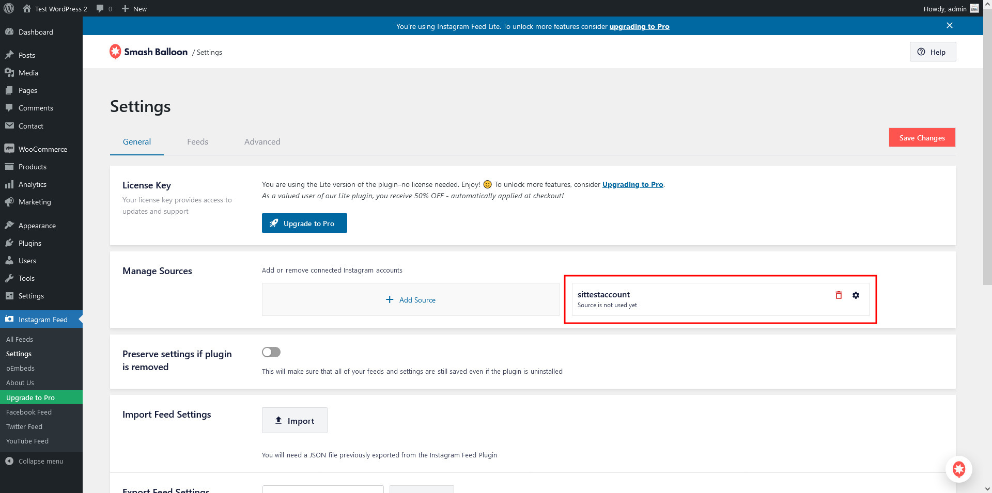The image size is (992, 493).
Task: Switch to the Feeds tab
Action: point(197,142)
